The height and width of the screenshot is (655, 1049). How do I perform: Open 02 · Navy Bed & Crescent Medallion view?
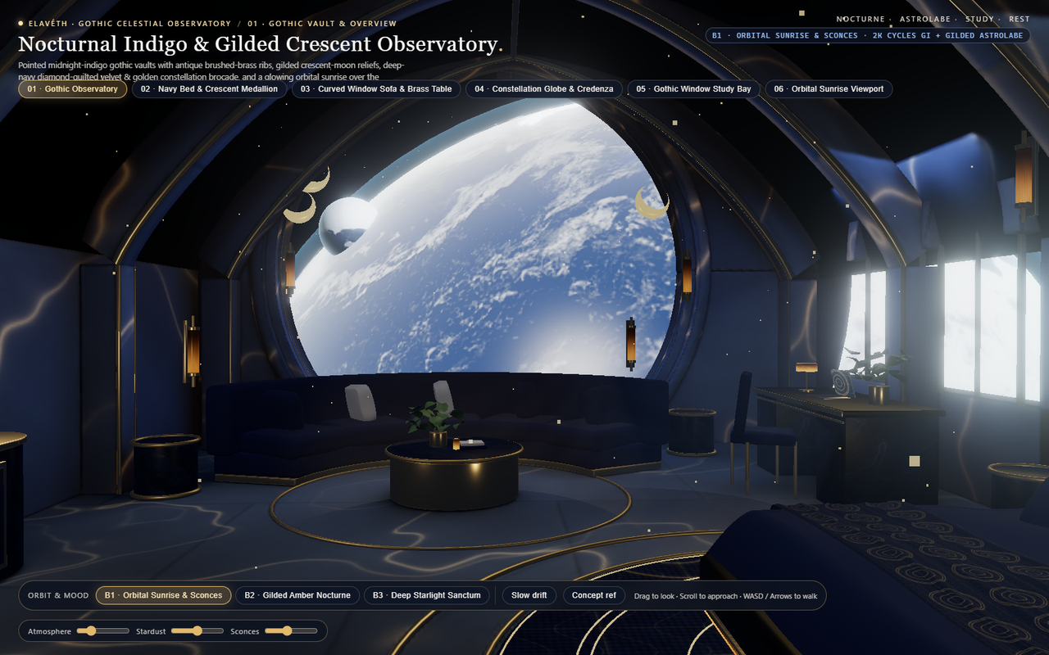[x=209, y=88]
